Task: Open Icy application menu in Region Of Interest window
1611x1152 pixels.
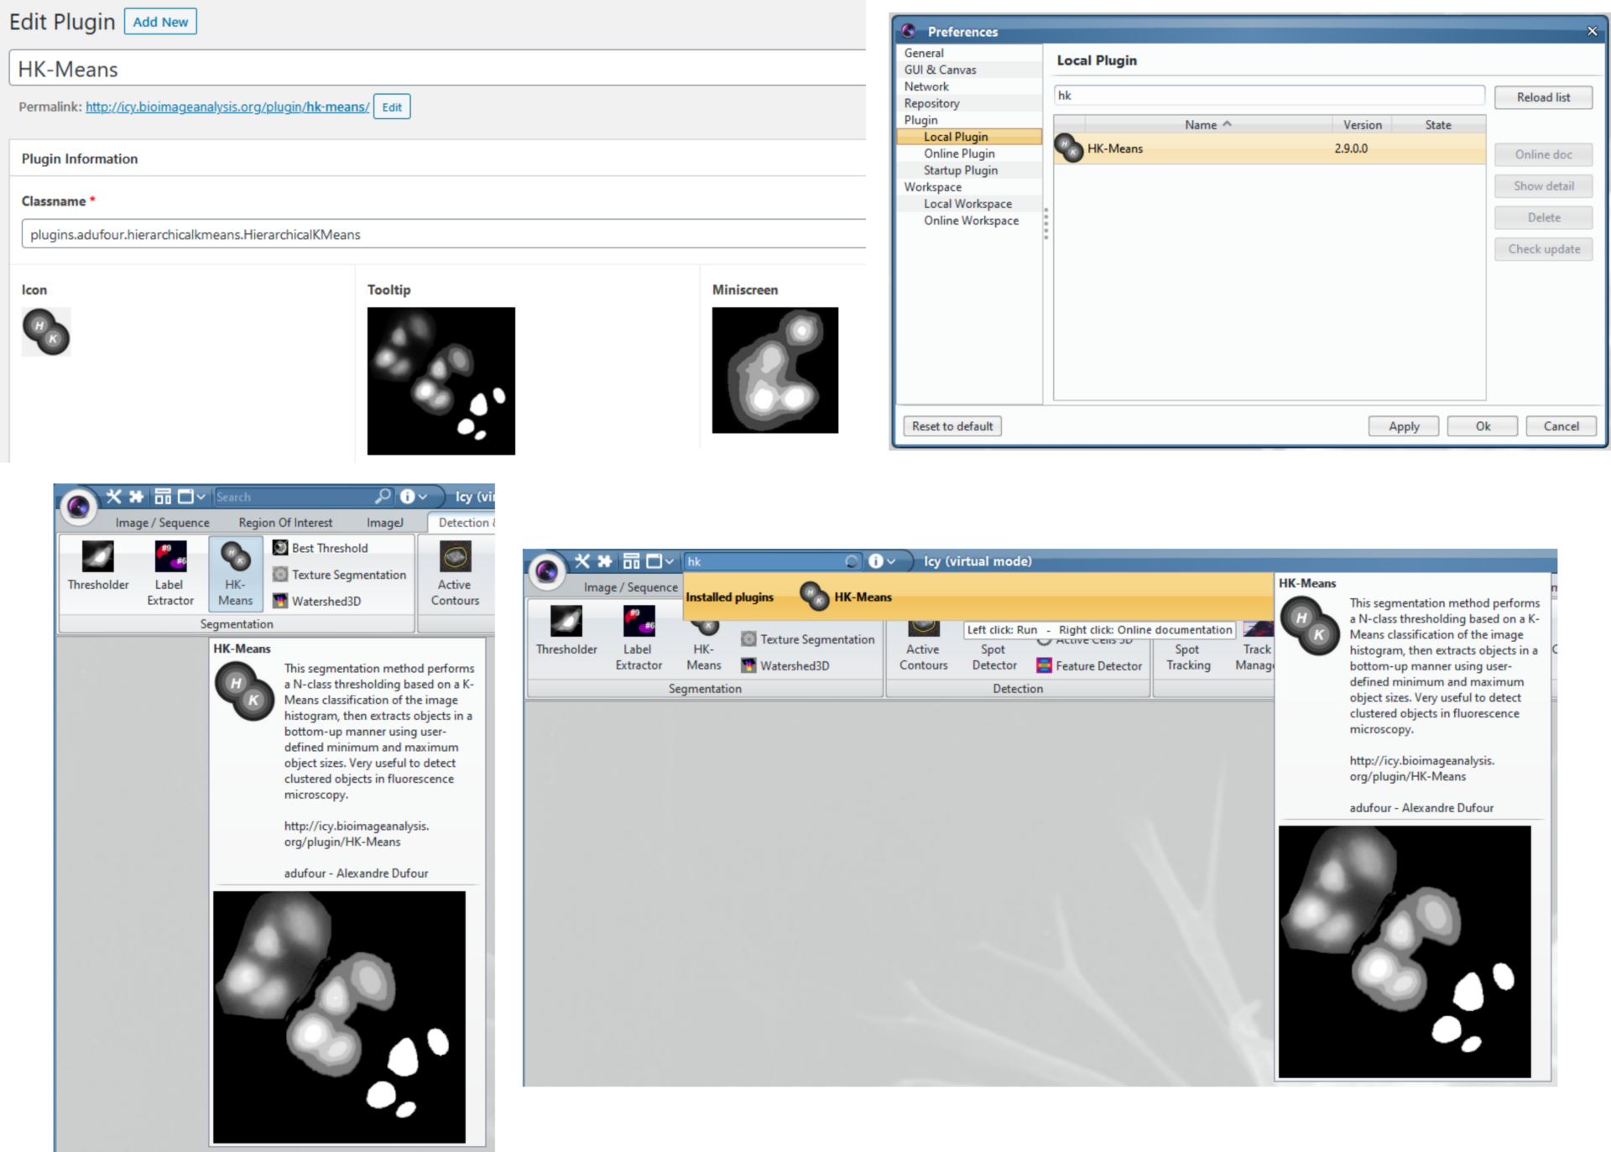Action: pyautogui.click(x=78, y=506)
